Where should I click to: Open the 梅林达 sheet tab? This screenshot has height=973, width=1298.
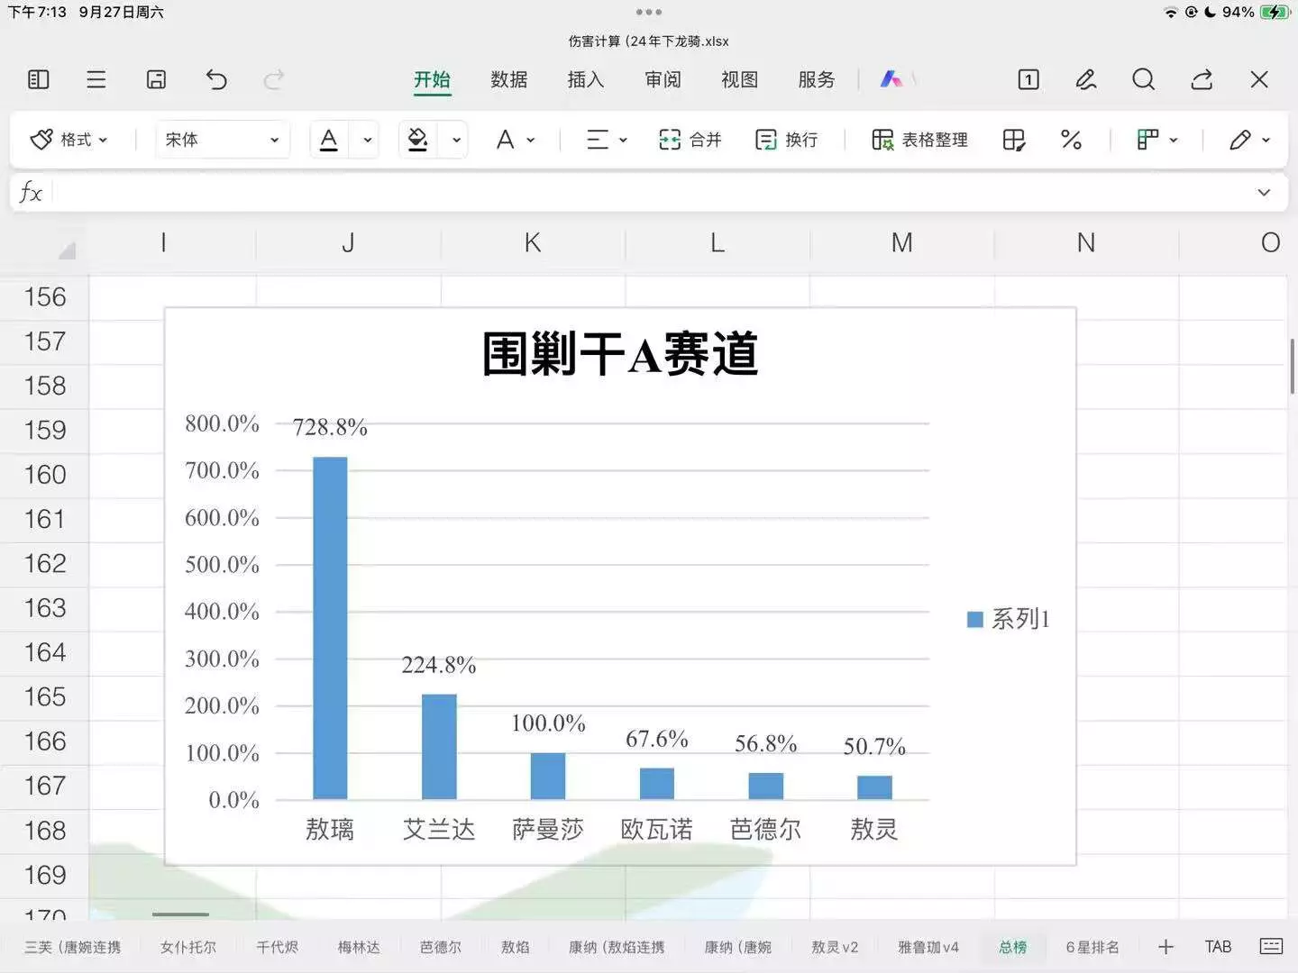pos(359,947)
